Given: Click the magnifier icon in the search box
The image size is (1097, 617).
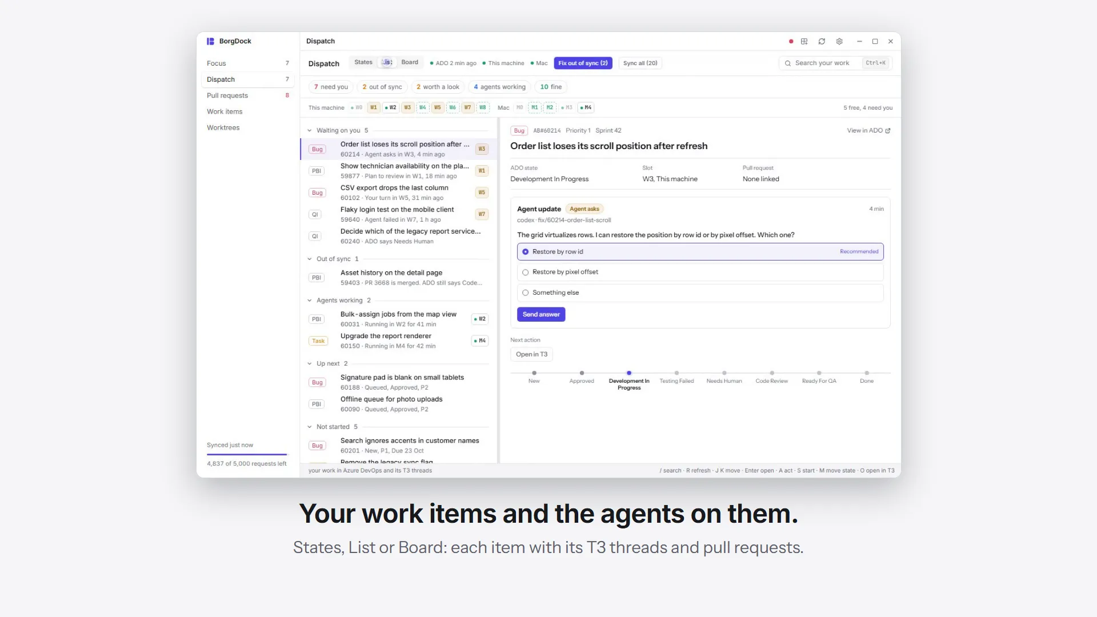Looking at the screenshot, I should coord(788,63).
